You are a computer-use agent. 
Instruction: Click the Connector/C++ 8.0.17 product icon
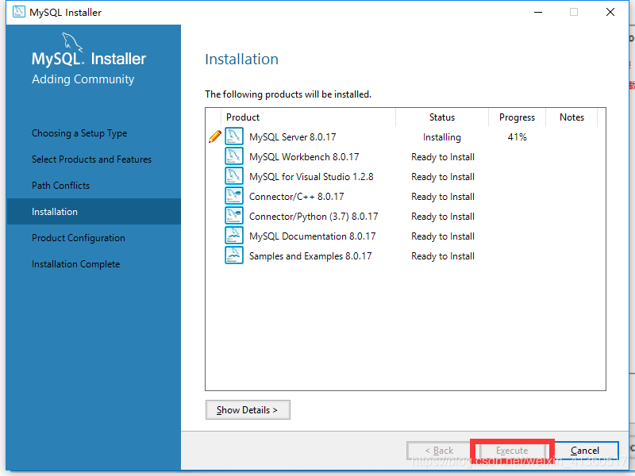click(234, 195)
